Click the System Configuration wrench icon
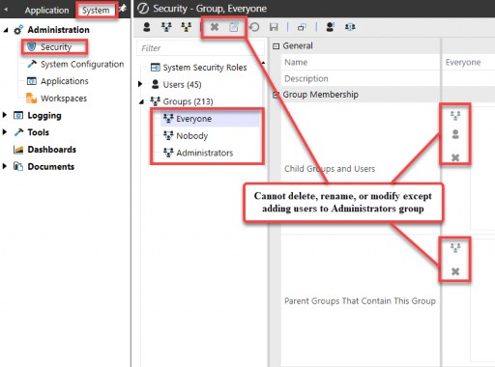This screenshot has height=367, width=495. pyautogui.click(x=32, y=64)
